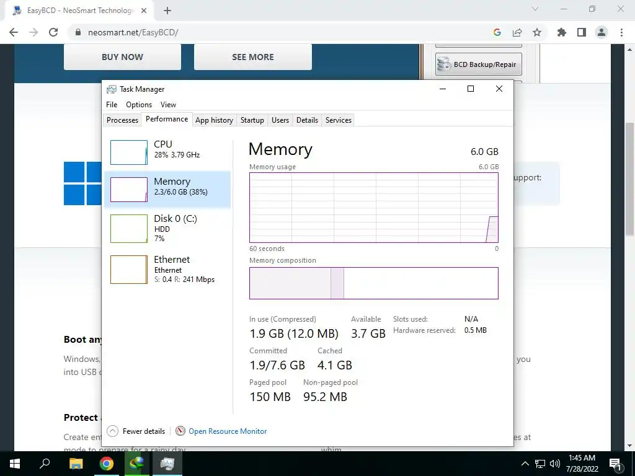Image resolution: width=635 pixels, height=476 pixels.
Task: Open the Windows Start menu
Action: pyautogui.click(x=15, y=464)
